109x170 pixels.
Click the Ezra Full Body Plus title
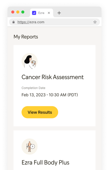(45, 162)
